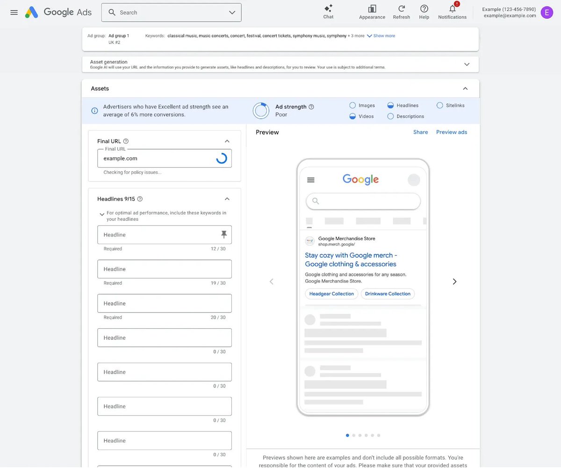The width and height of the screenshot is (561, 468).
Task: Click the Drinkware Collection sitelink chip
Action: coord(388,294)
